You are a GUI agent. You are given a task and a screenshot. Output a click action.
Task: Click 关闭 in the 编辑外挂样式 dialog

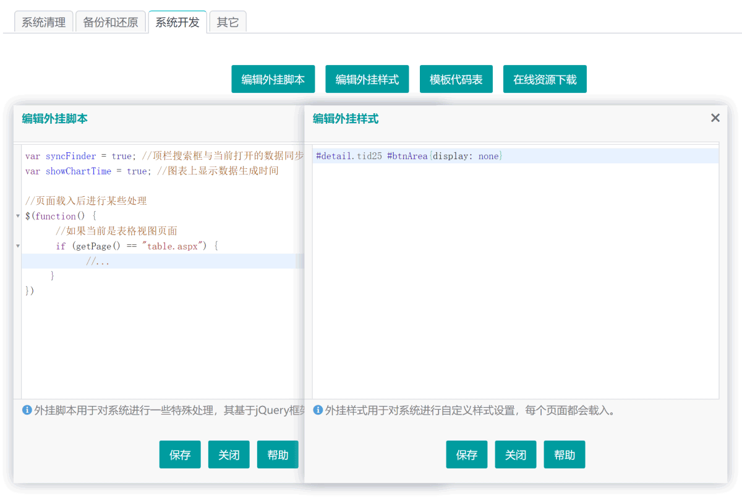pos(516,455)
